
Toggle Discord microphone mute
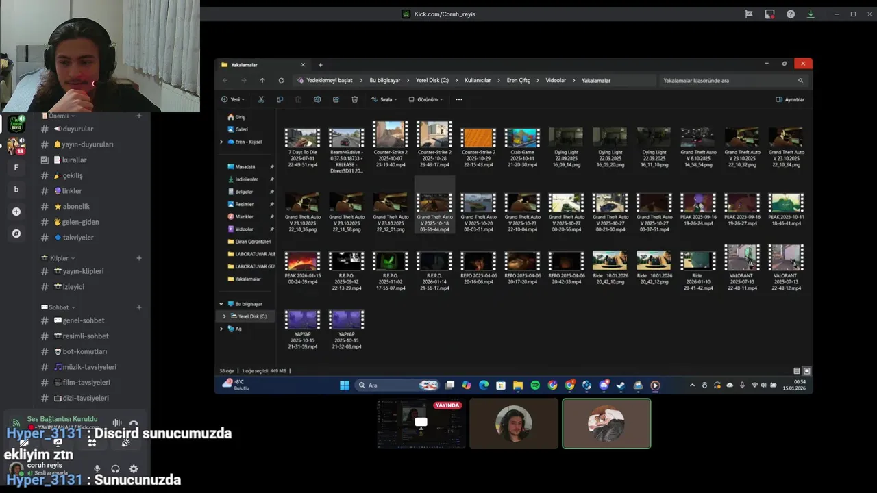[x=97, y=469]
